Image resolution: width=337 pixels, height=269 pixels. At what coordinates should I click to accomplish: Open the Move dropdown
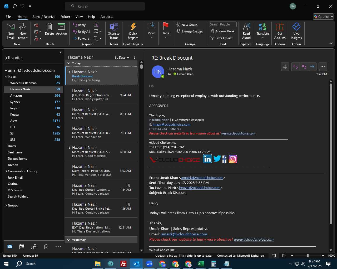coord(151,30)
